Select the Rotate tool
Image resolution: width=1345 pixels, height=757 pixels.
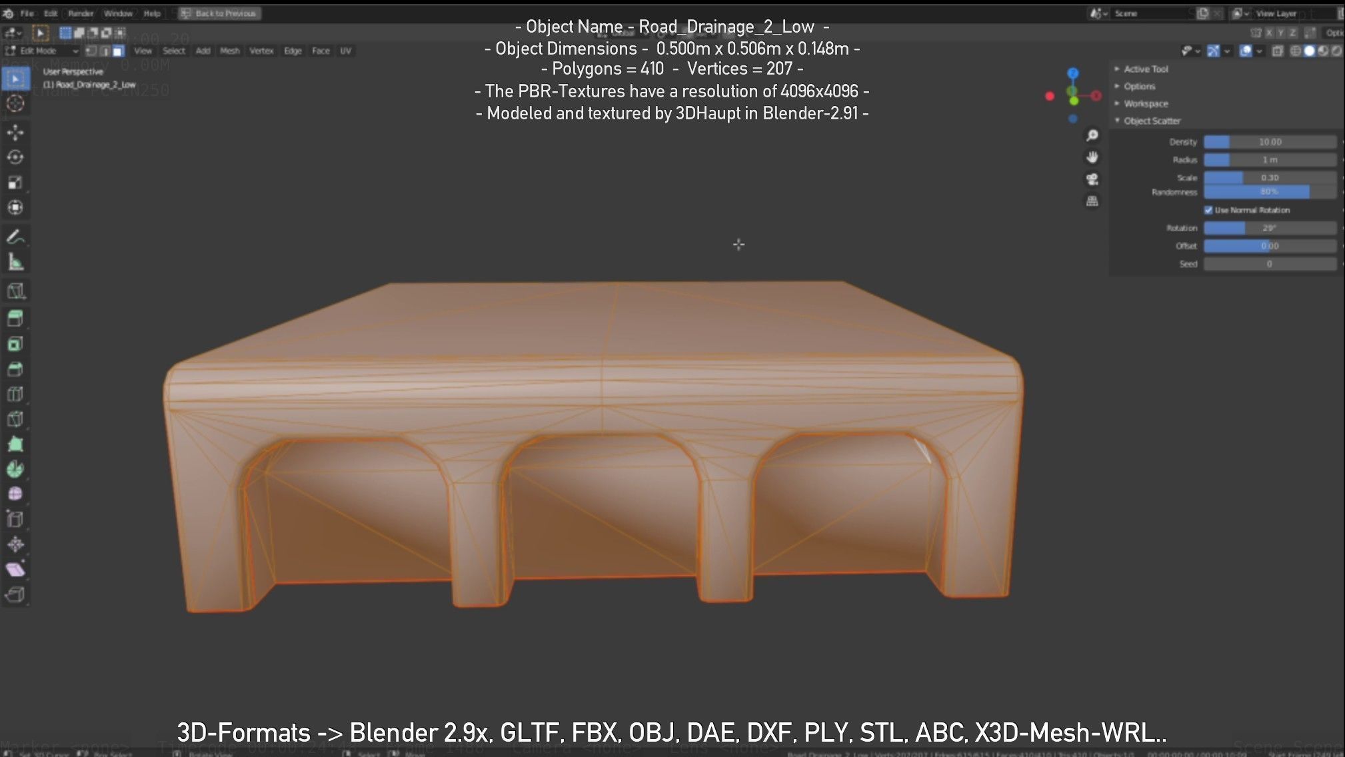(x=15, y=157)
